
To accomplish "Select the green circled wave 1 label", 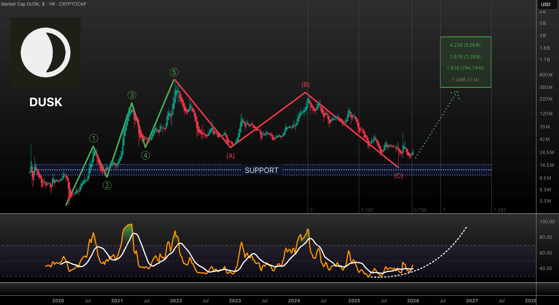I will (94, 139).
